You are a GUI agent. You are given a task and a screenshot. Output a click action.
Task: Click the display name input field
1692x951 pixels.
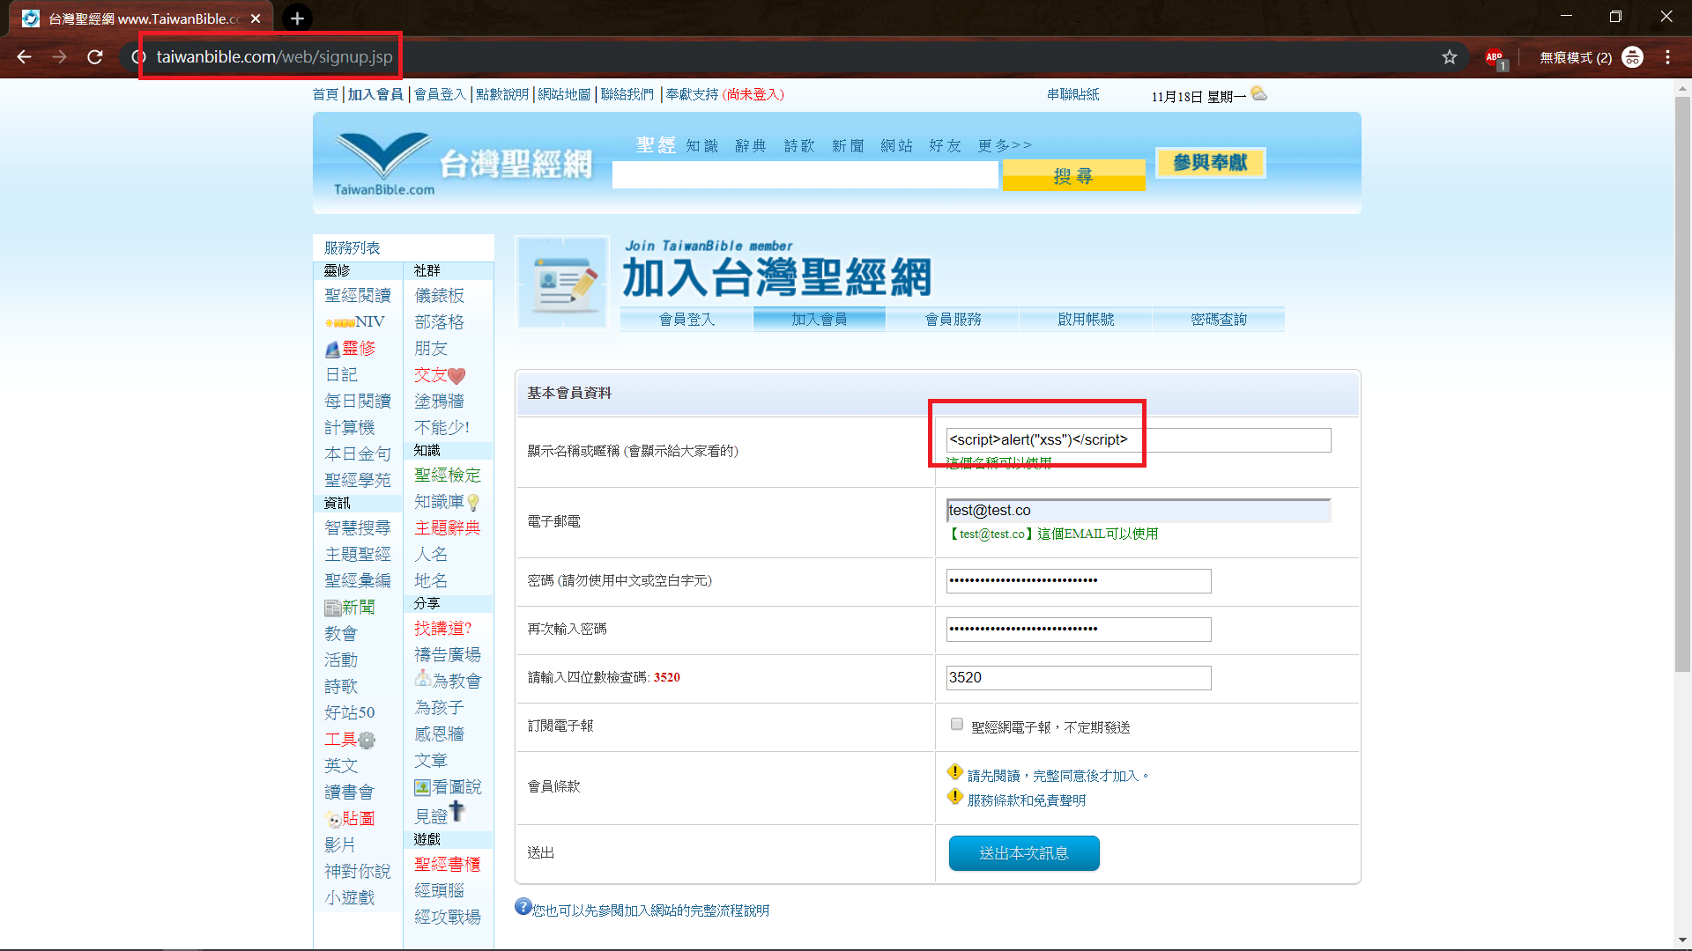(1139, 440)
